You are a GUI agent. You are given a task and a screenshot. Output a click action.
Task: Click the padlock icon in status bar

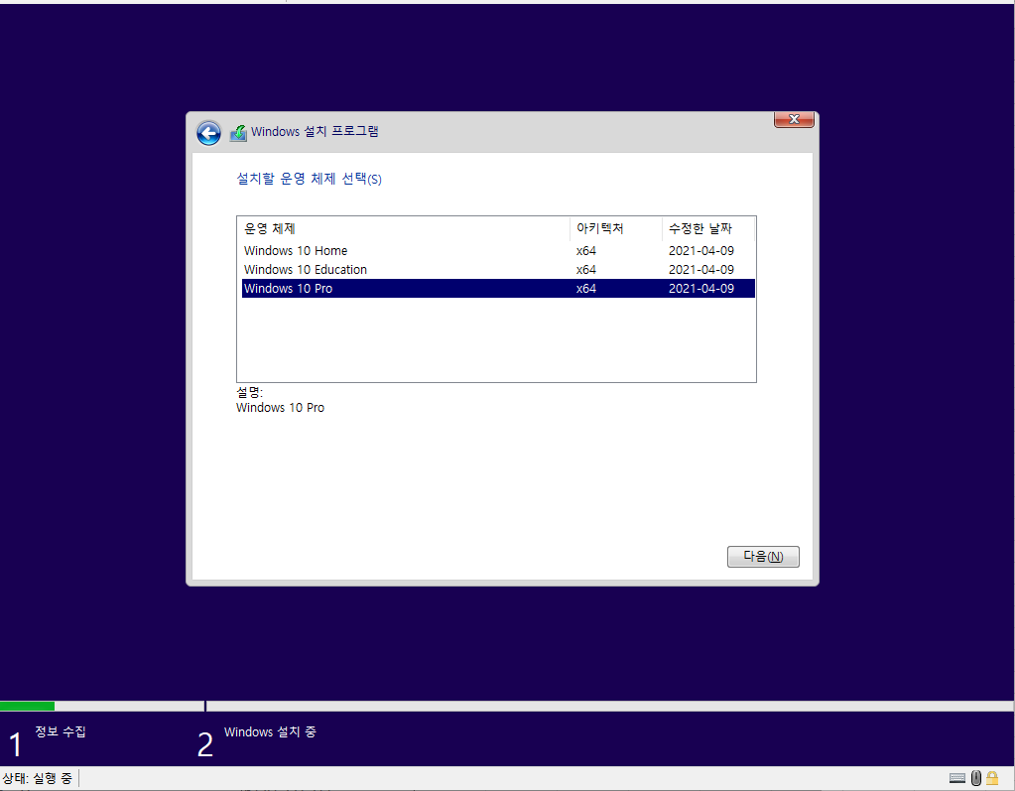992,778
